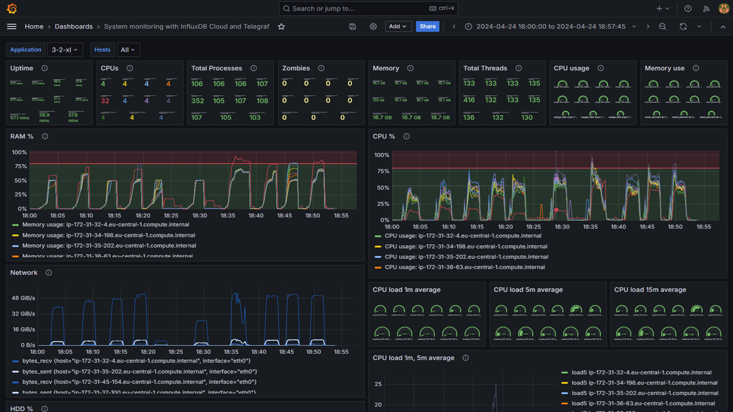This screenshot has height=412, width=733.
Task: Save the dashboard via the save icon
Action: [352, 26]
